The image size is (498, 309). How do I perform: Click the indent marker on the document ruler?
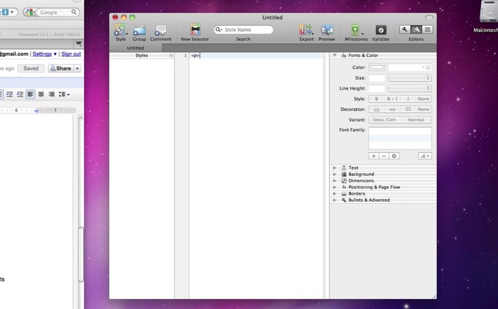coord(37,110)
